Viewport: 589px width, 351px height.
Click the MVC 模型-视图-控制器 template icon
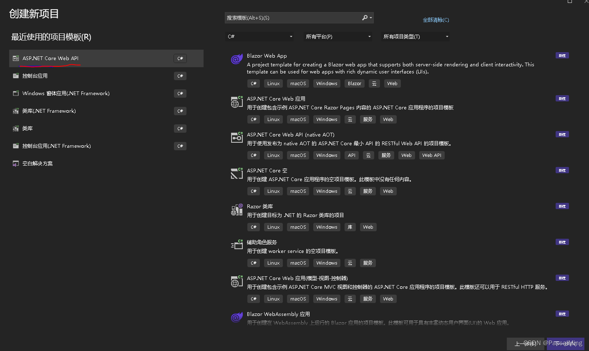[237, 281]
